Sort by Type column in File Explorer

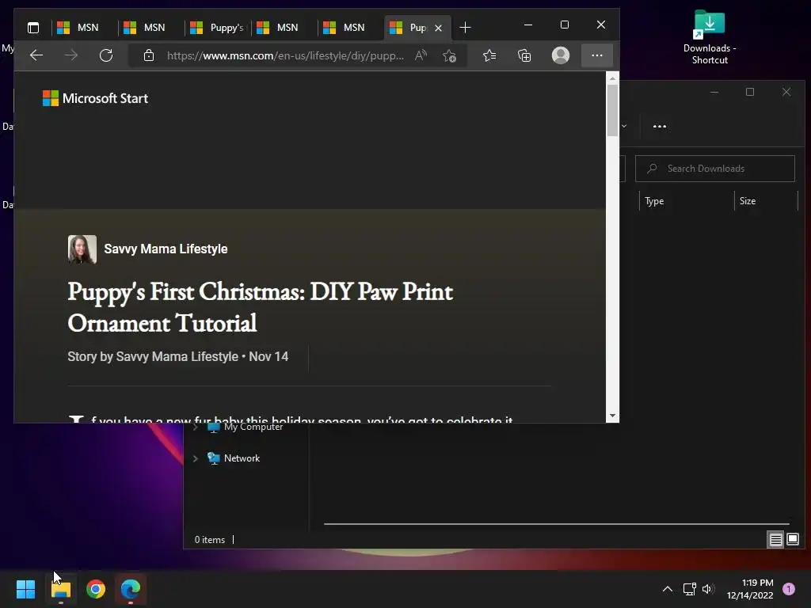pyautogui.click(x=687, y=201)
